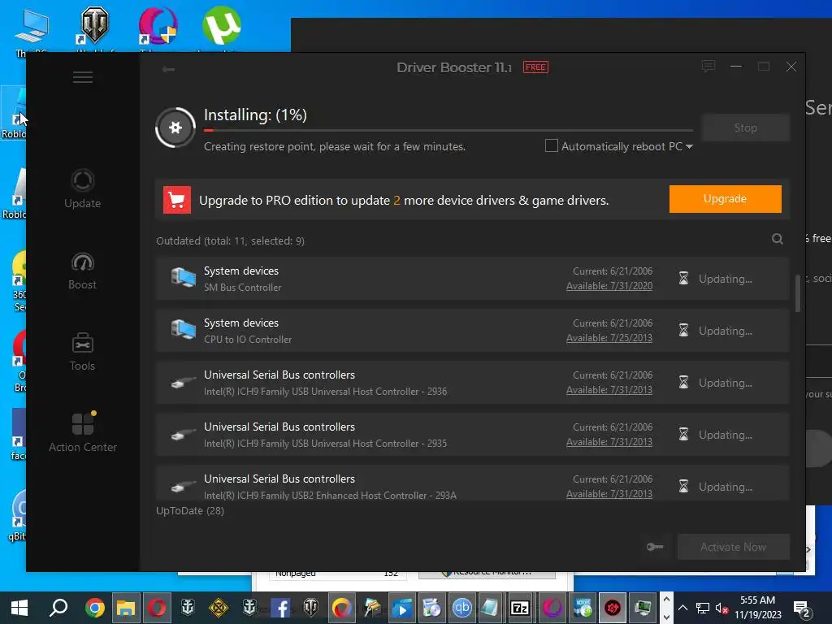Open Available: 7/31/2020 link for SM Bus Controller

click(609, 286)
